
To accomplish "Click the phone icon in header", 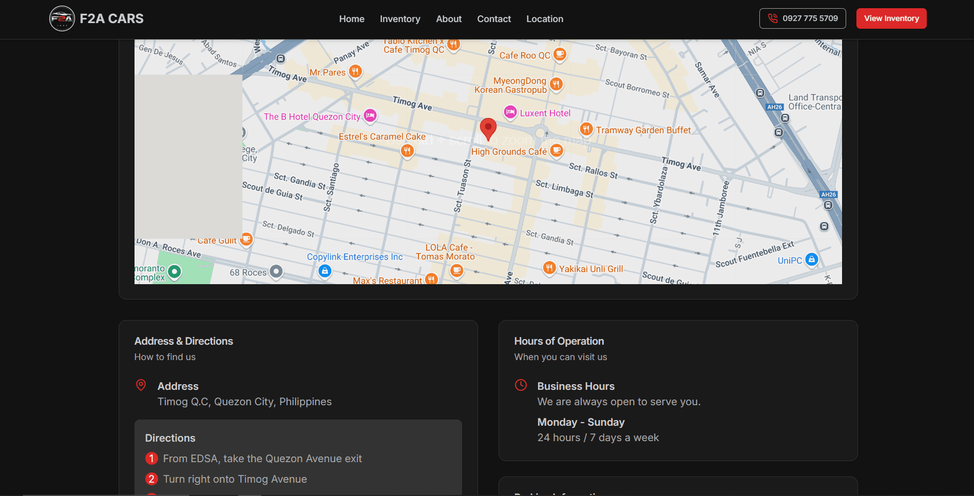I will point(773,18).
